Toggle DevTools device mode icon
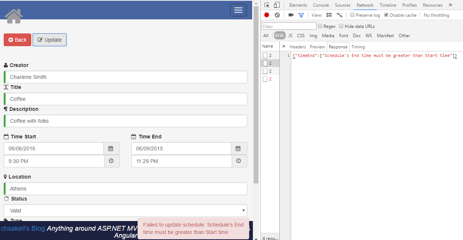The height and width of the screenshot is (240, 463). (x=277, y=5)
